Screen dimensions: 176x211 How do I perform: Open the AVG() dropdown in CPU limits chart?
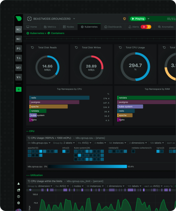tap(62, 186)
